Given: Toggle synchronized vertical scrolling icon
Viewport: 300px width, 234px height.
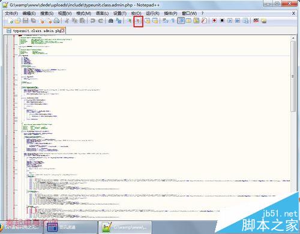Looking at the screenshot, I should [148, 20].
